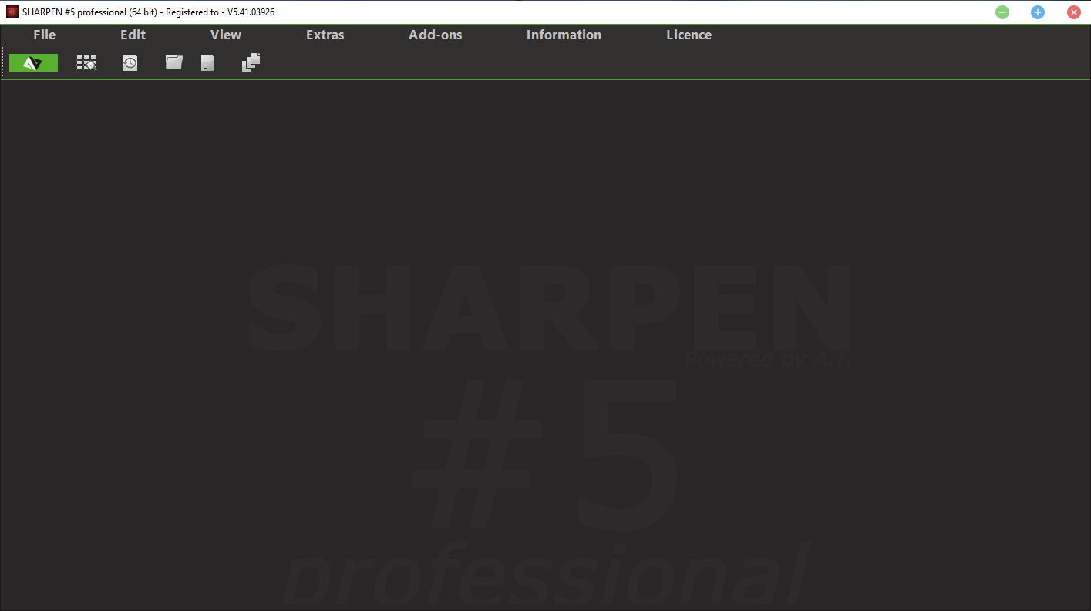The image size is (1091, 611).
Task: Open the View menu
Action: 226,35
